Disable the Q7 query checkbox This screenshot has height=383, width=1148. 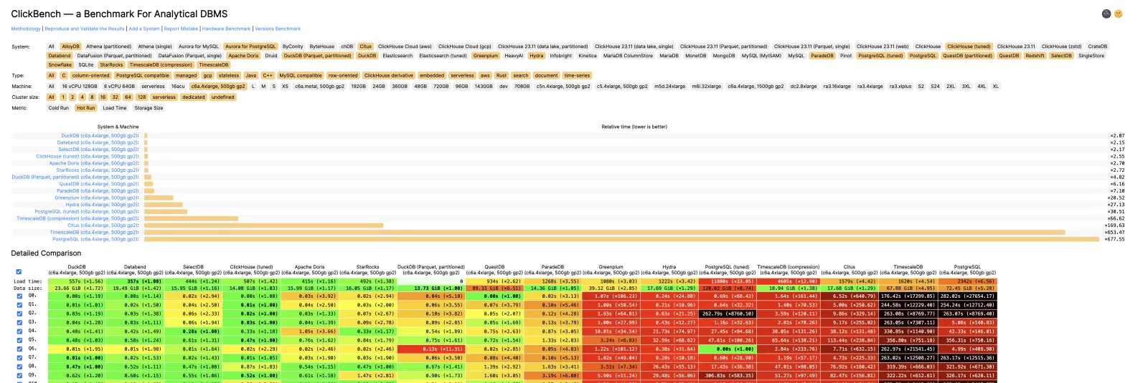pyautogui.click(x=19, y=358)
